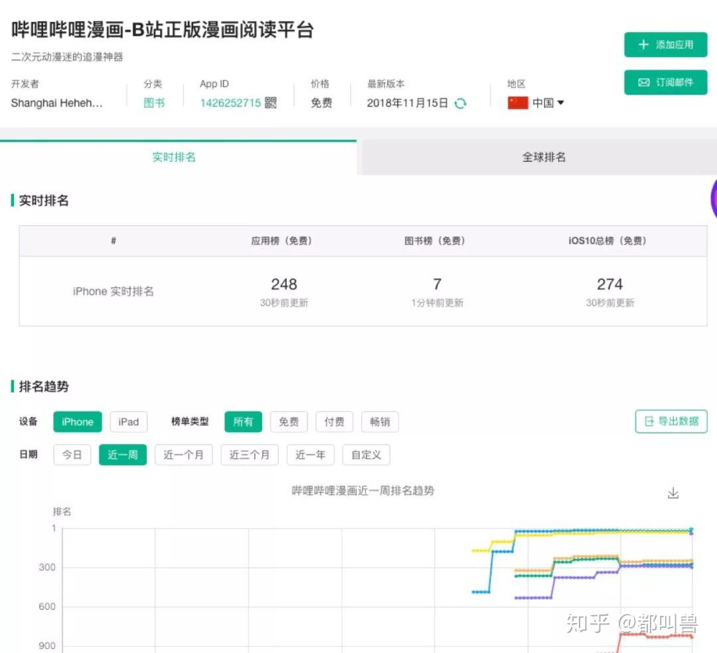The height and width of the screenshot is (653, 717).
Task: Click the refresh icon beside 2018年11月15日
Action: click(461, 104)
